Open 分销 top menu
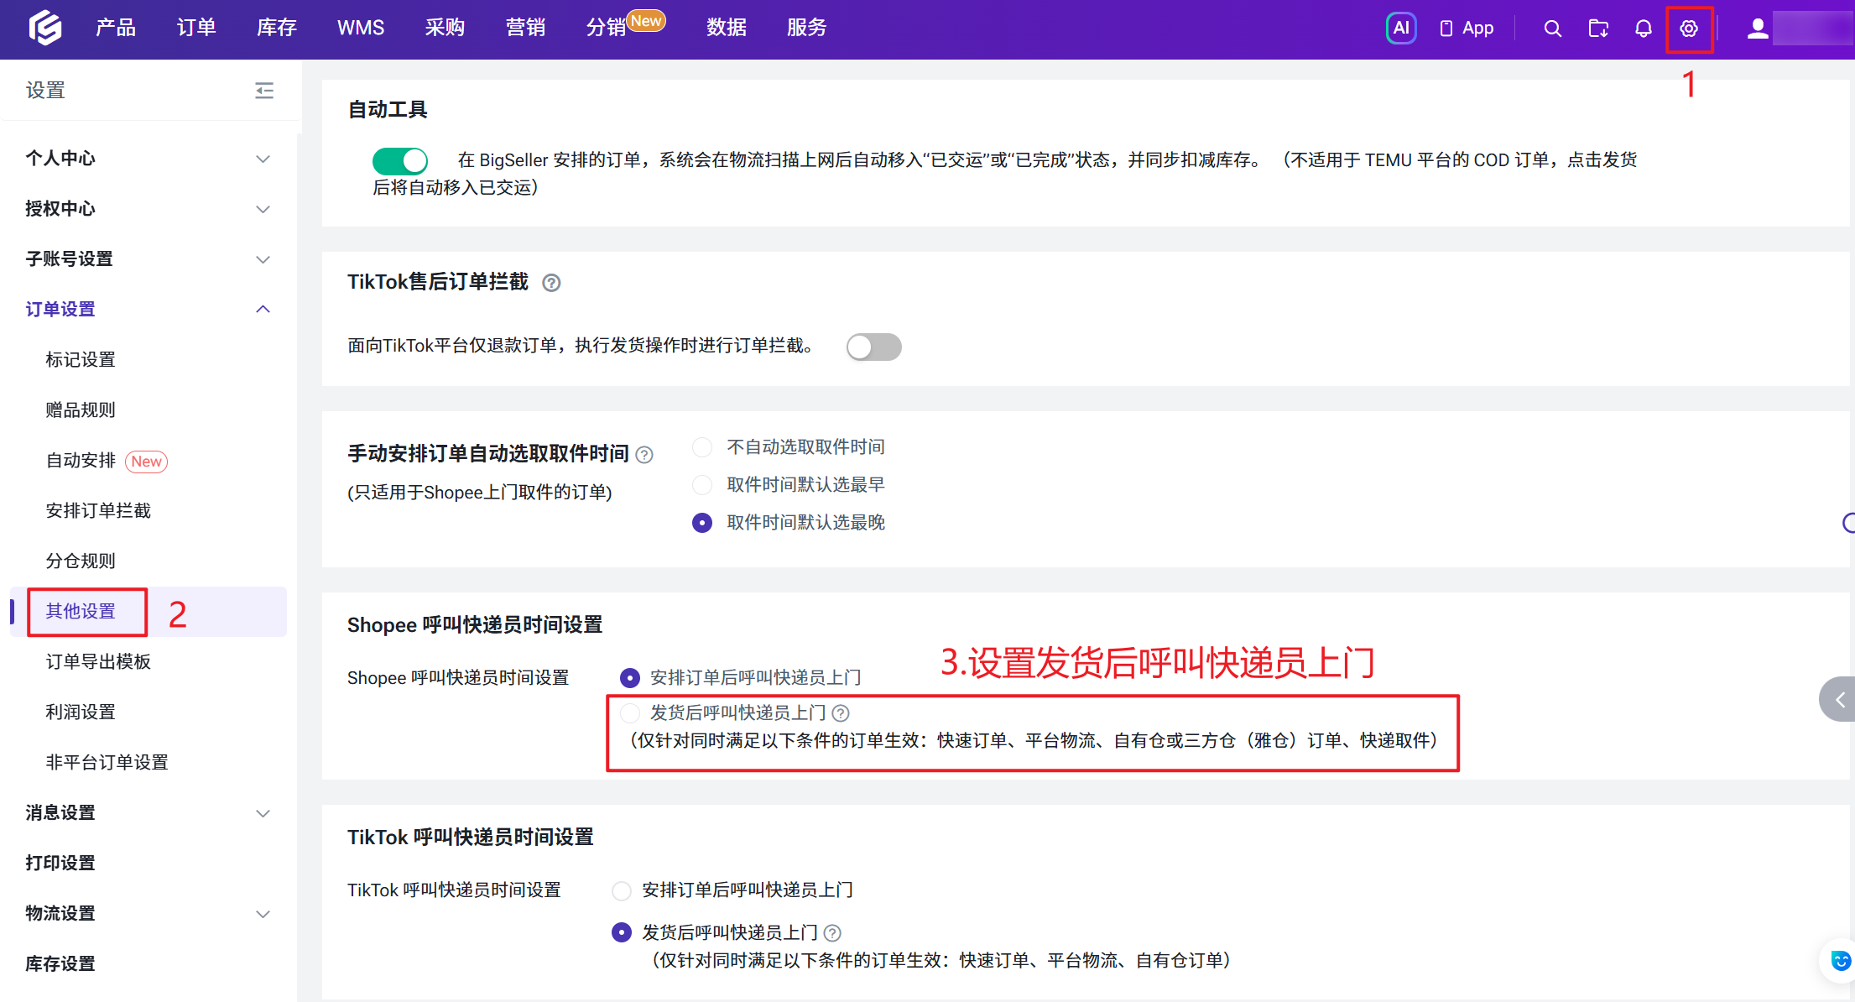Image resolution: width=1855 pixels, height=1002 pixels. click(x=606, y=28)
